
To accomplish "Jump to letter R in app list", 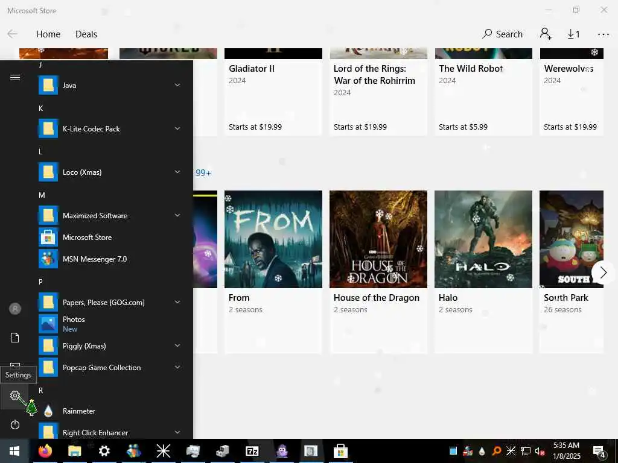I will [40, 391].
